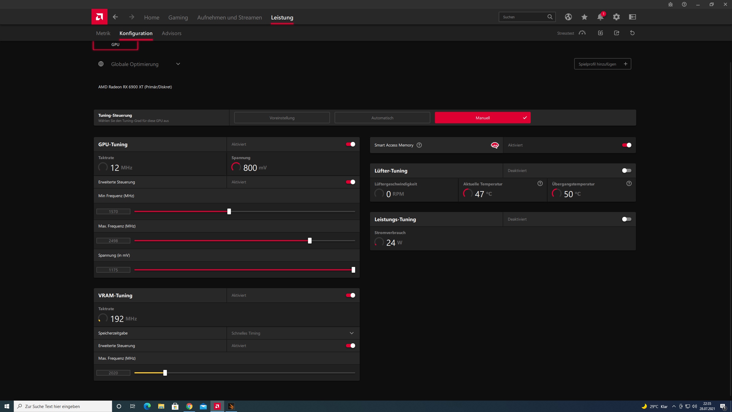Toggle the sidebar panel layout icon
Viewport: 732px width, 412px height.
632,17
